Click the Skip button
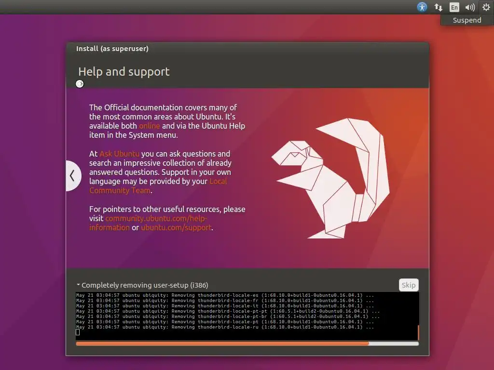The height and width of the screenshot is (370, 494). (409, 285)
